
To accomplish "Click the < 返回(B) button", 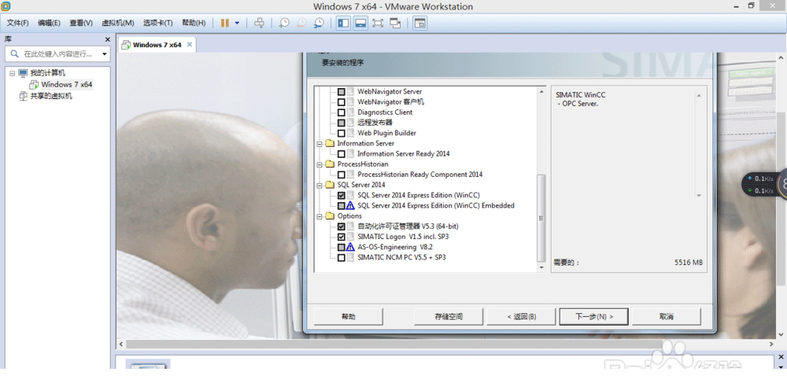I will pos(522,317).
